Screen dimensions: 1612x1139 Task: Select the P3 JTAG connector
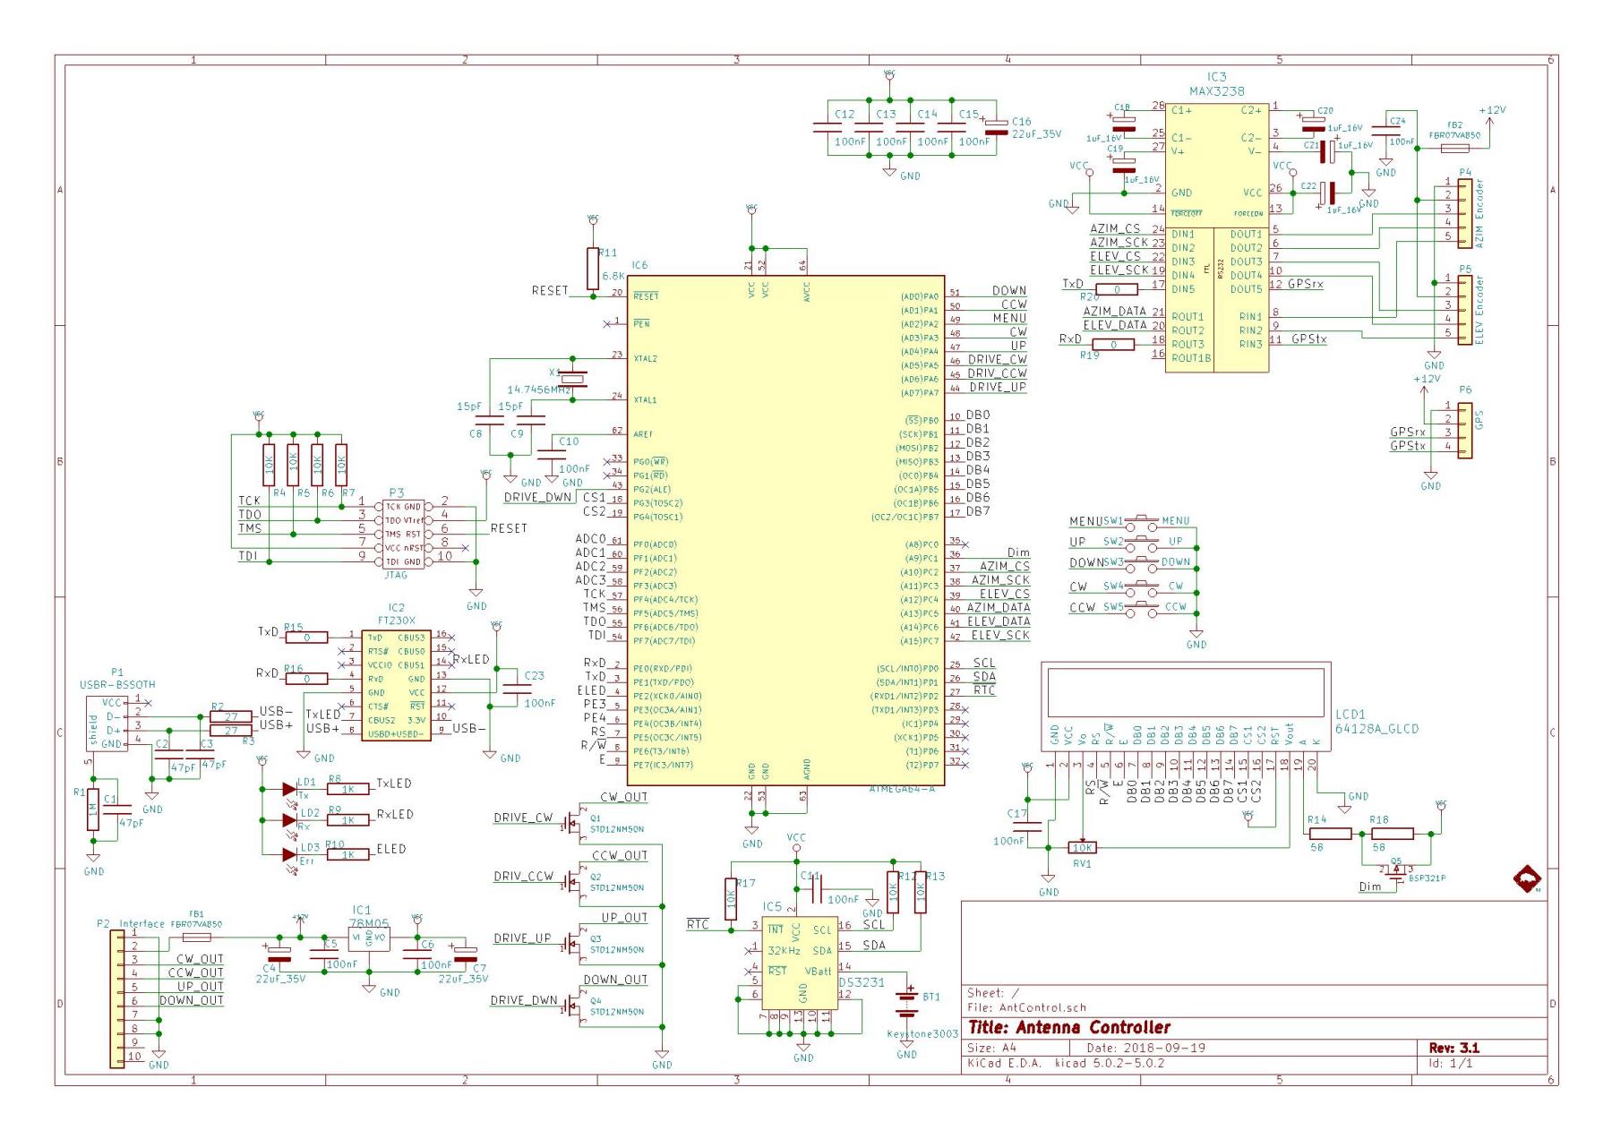pyautogui.click(x=402, y=534)
